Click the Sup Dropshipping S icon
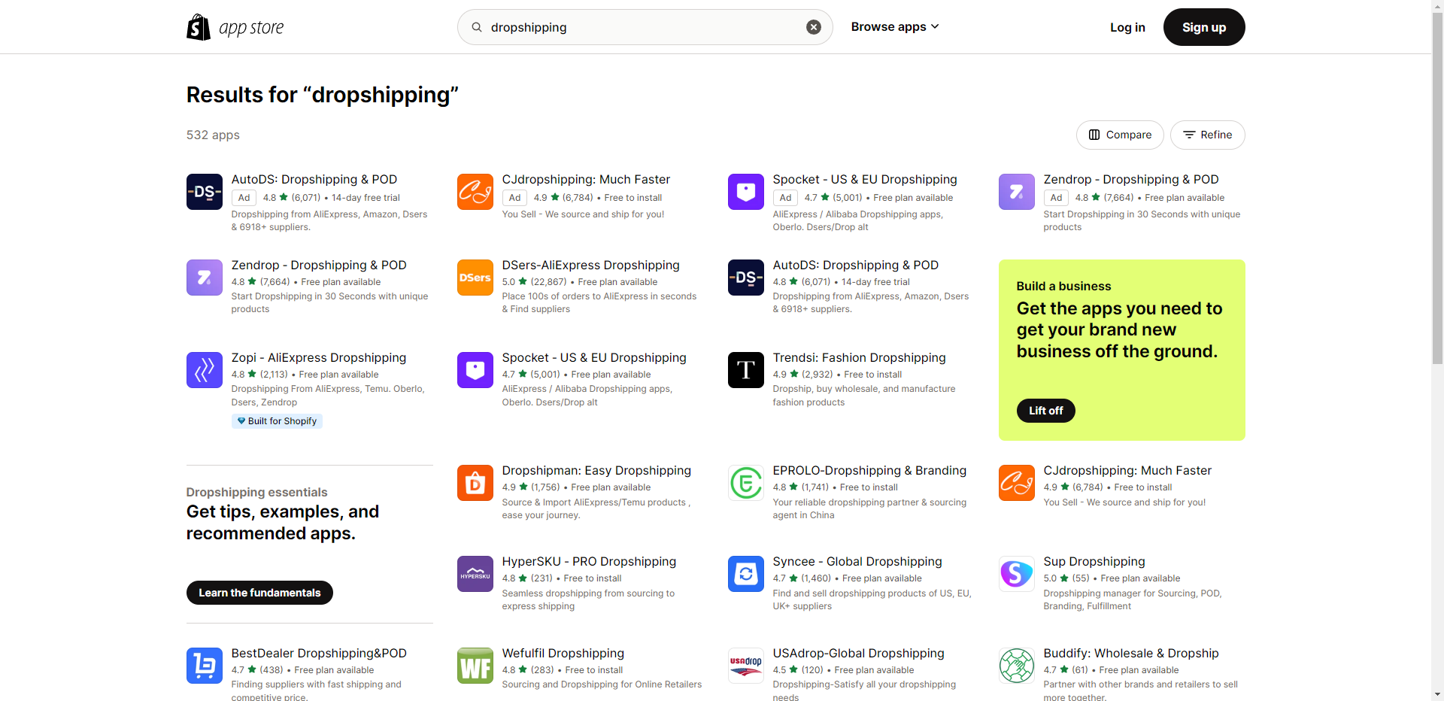Viewport: 1444px width, 701px height. [x=1017, y=574]
